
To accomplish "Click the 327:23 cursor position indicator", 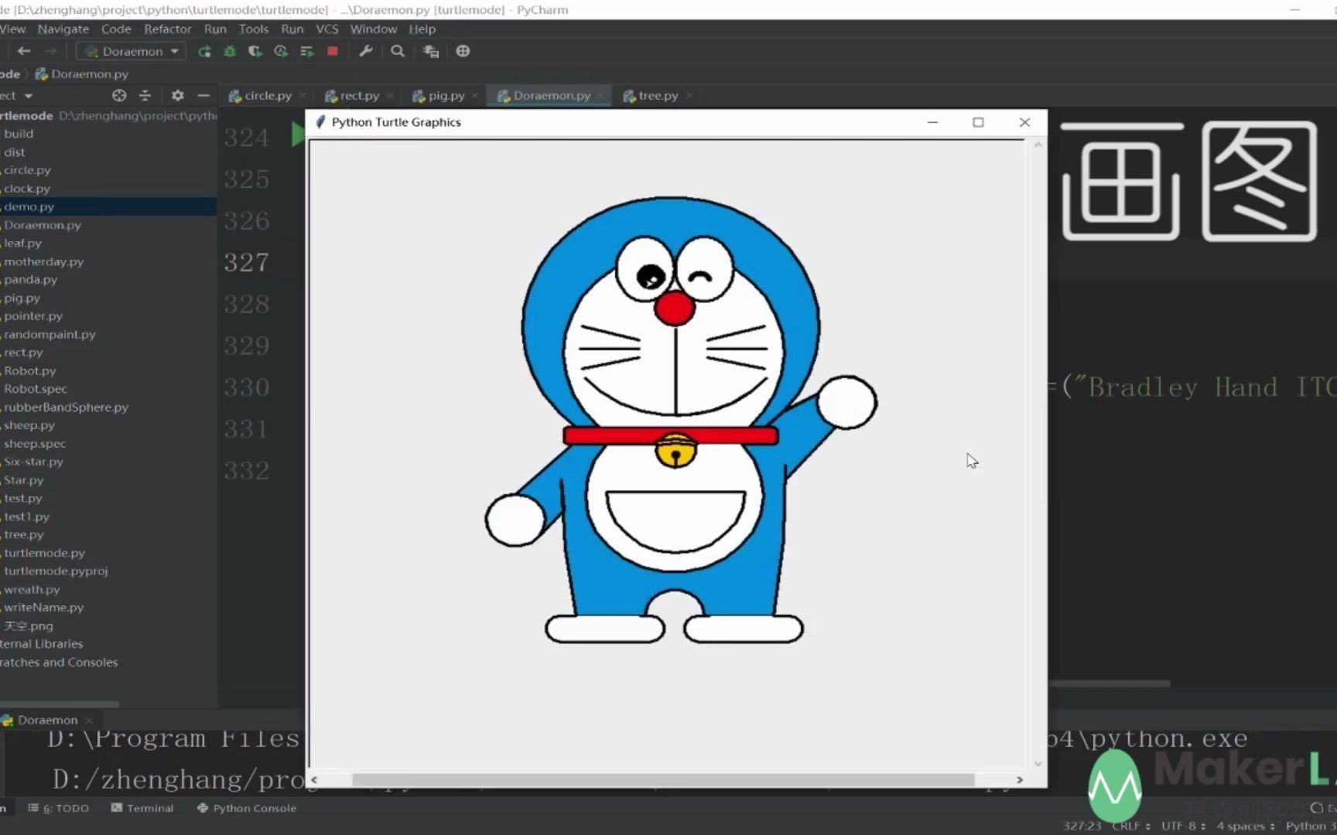I will click(x=1082, y=826).
